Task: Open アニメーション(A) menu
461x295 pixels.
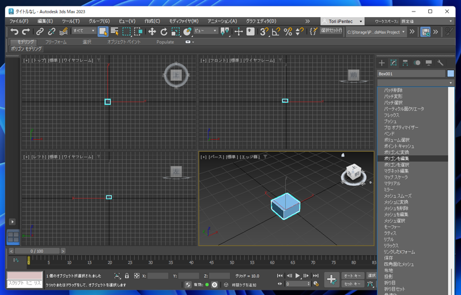Action: tap(222, 21)
